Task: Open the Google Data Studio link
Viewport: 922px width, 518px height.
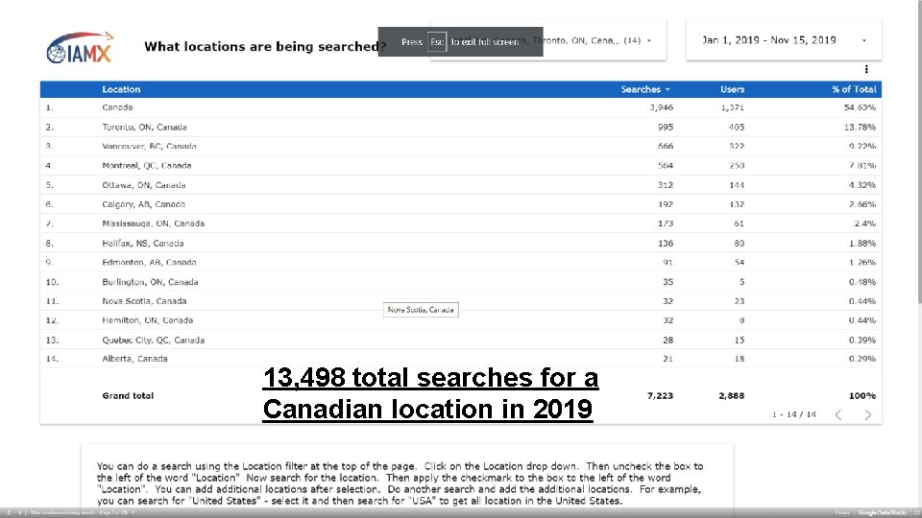Action: point(882,512)
